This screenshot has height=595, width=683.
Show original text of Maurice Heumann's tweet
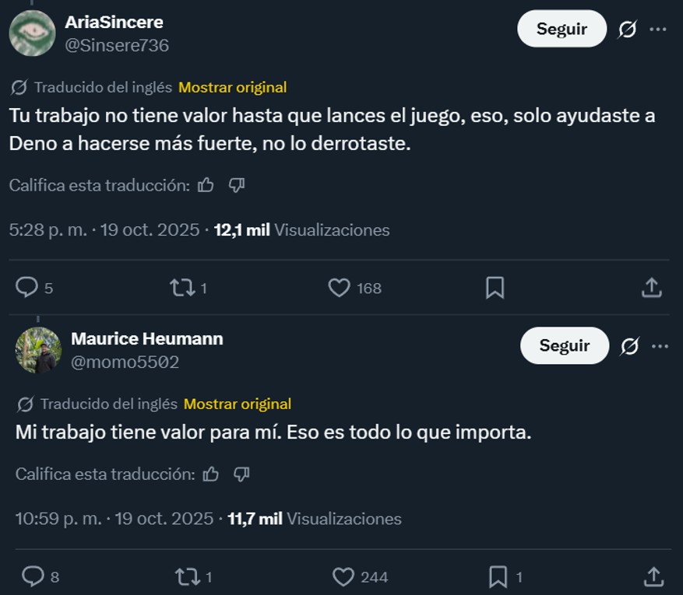click(238, 404)
